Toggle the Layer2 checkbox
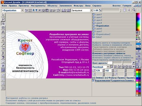The image size is (142, 106). coord(93,17)
